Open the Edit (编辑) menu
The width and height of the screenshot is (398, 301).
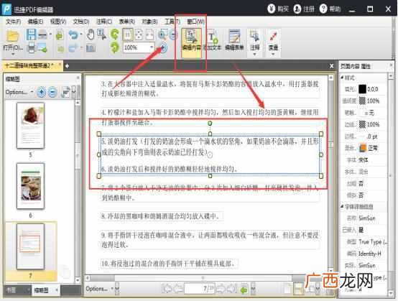click(35, 22)
